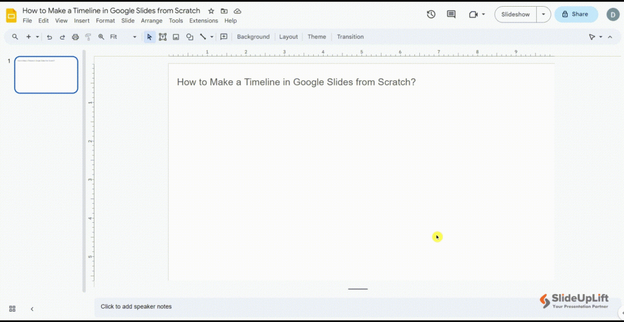Open the Slideshow options dropdown arrow

click(544, 15)
